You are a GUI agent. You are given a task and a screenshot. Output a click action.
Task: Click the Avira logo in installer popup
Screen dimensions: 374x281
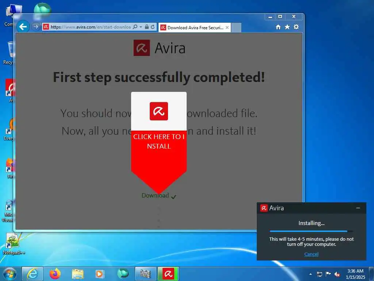[264, 208]
